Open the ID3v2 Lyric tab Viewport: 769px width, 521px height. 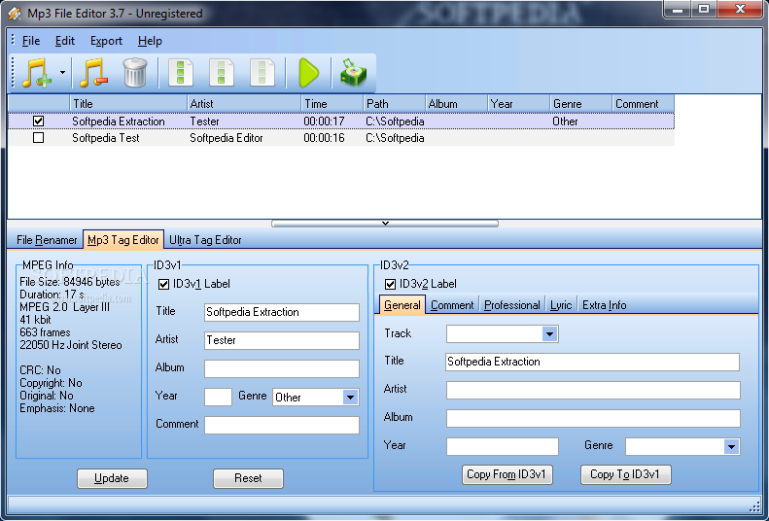[x=561, y=305]
